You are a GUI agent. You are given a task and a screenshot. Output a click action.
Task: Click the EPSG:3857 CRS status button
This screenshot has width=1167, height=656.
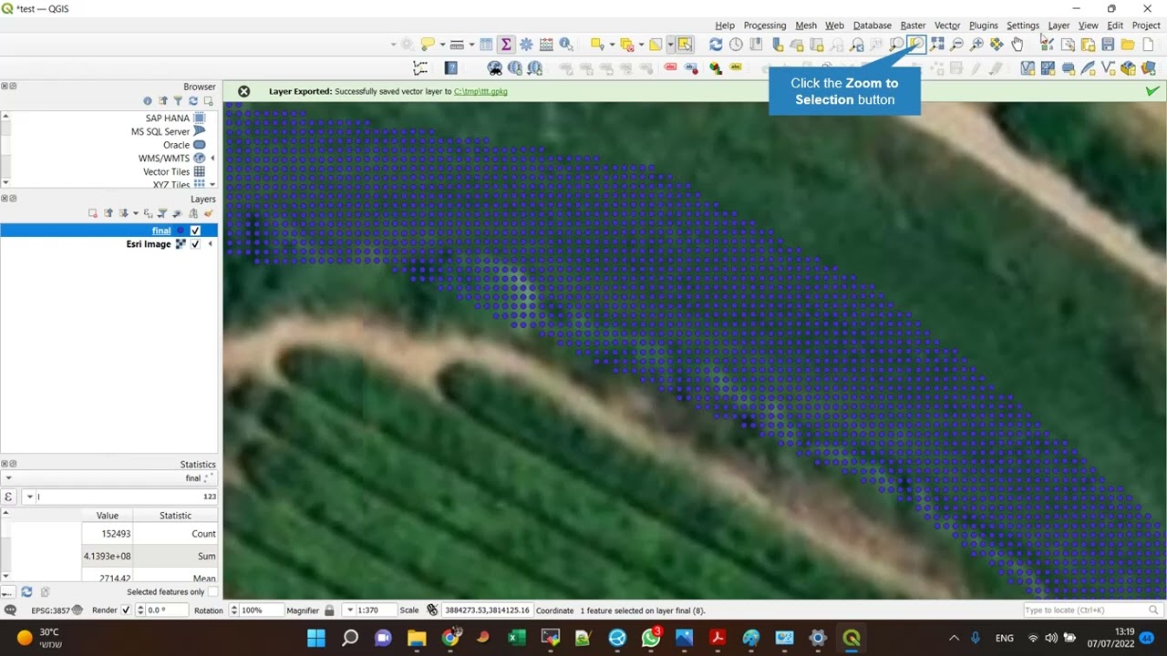click(57, 610)
